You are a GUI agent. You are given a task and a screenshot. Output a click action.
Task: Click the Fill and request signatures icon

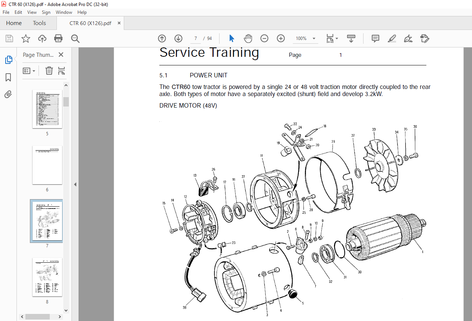coord(425,38)
